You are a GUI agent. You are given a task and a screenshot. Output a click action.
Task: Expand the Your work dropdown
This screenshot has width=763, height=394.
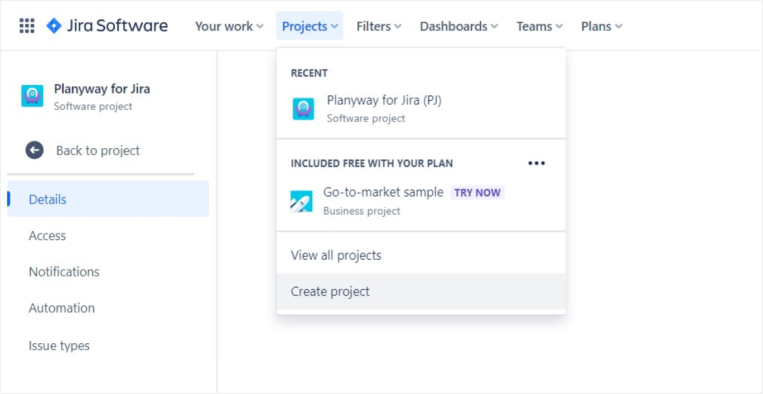click(x=229, y=26)
